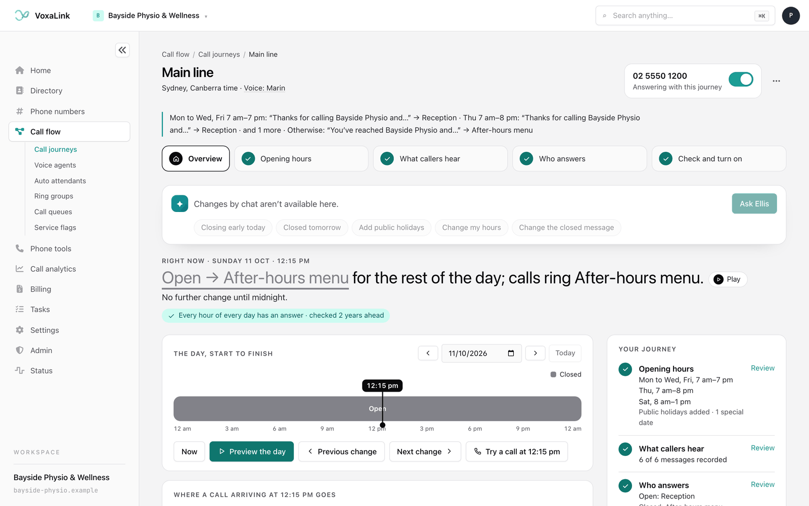
Task: Click Review link for Opening hours
Action: 762,368
